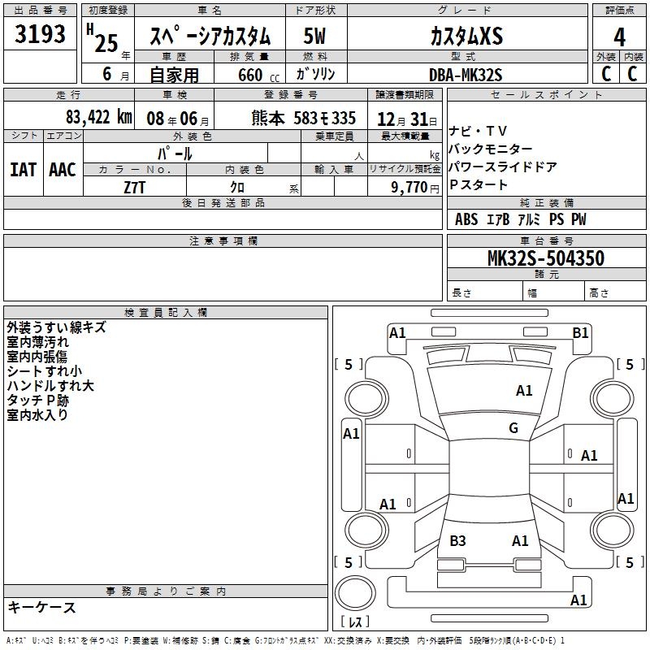Click the パワースライドドア sales point
Viewport: 650px width, 650px height.
pyautogui.click(x=502, y=167)
